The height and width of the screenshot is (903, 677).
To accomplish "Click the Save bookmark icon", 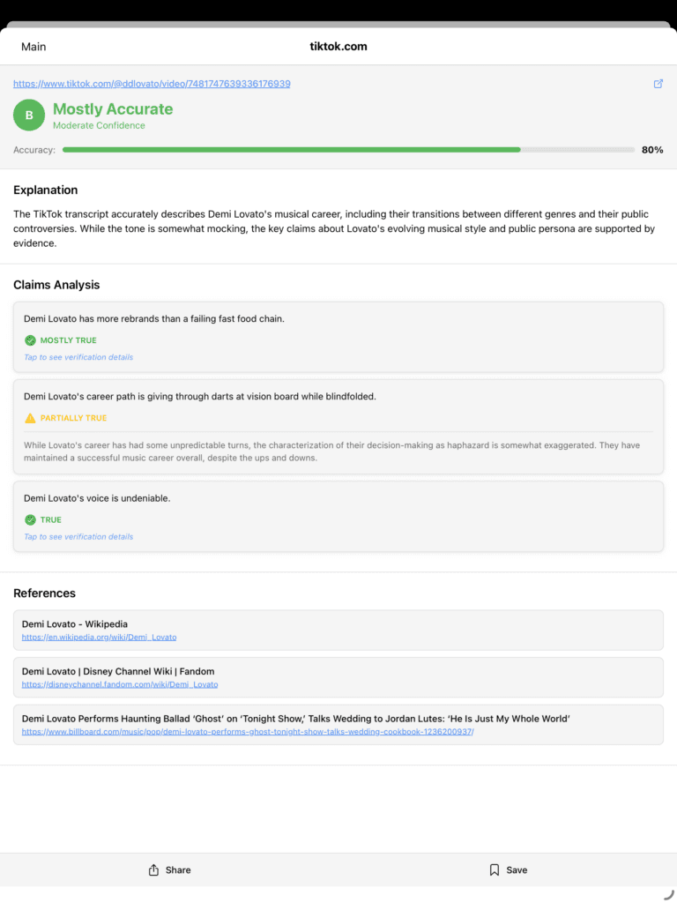I will point(495,869).
